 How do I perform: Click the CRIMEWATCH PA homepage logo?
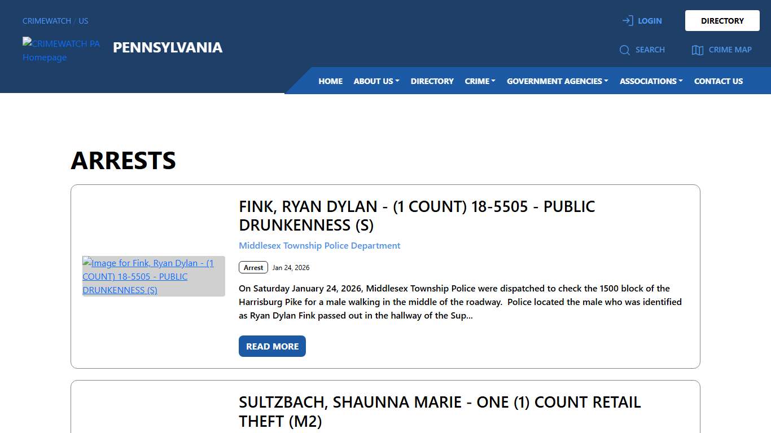61,50
